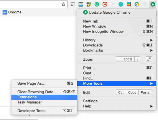Image resolution: width=158 pixels, height=120 pixels.
Task: Expand the Bookmarks submenu
Action: (x=117, y=50)
